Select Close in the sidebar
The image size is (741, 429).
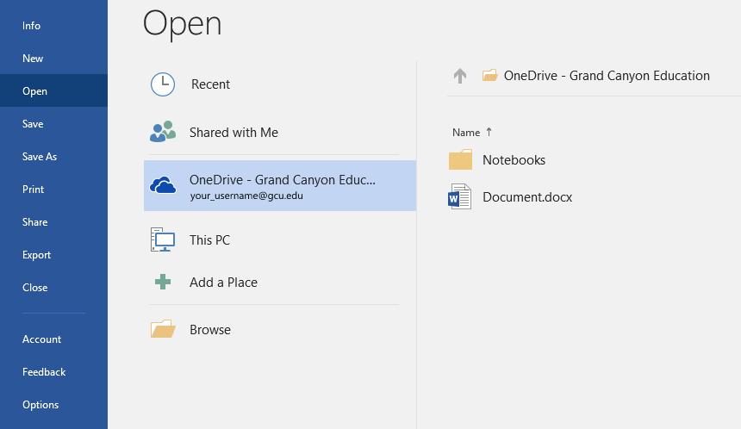(x=35, y=287)
